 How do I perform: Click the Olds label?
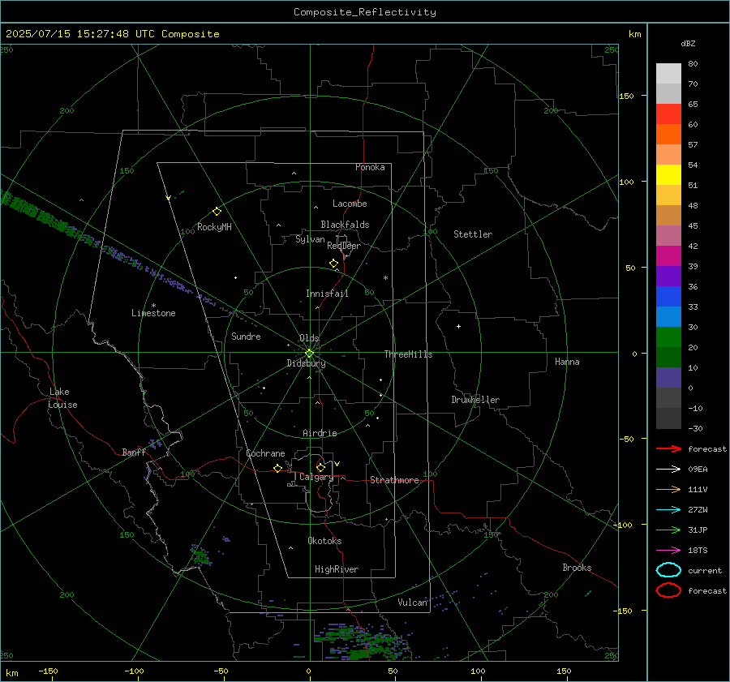(x=309, y=338)
